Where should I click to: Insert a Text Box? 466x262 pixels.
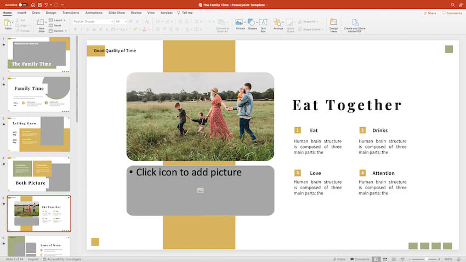pos(263,24)
